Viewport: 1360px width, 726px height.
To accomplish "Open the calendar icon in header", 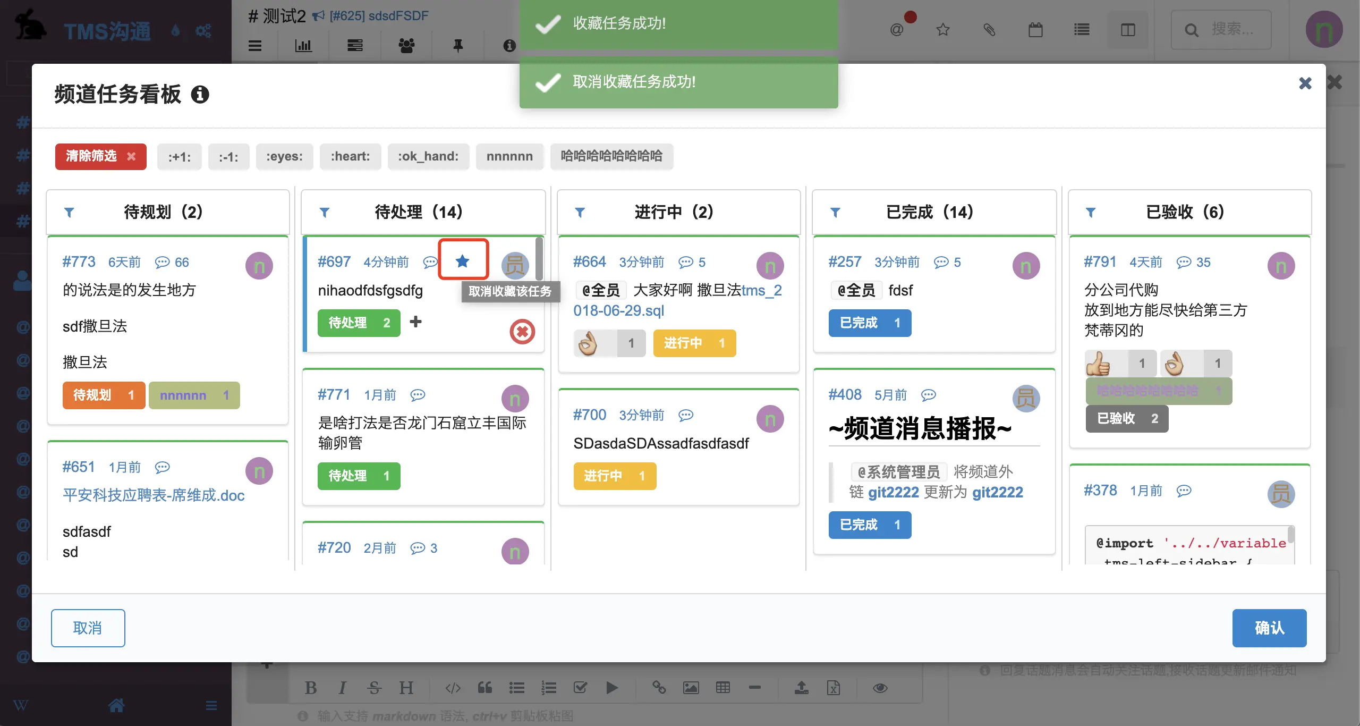I will tap(1035, 30).
